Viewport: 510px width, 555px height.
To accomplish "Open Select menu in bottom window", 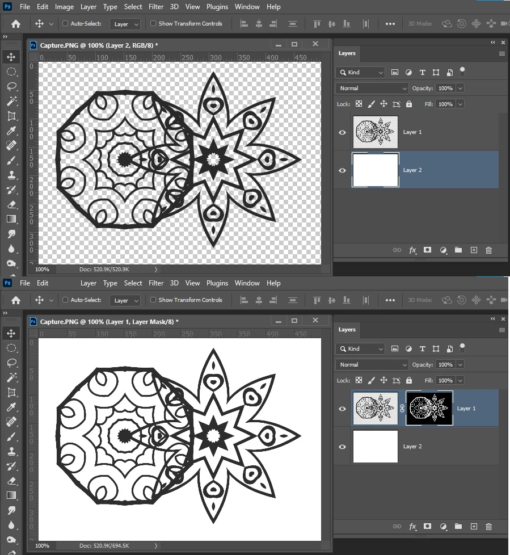I will click(x=133, y=283).
